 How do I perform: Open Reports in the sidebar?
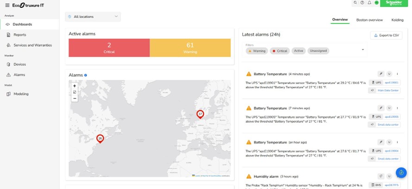[x=20, y=35]
